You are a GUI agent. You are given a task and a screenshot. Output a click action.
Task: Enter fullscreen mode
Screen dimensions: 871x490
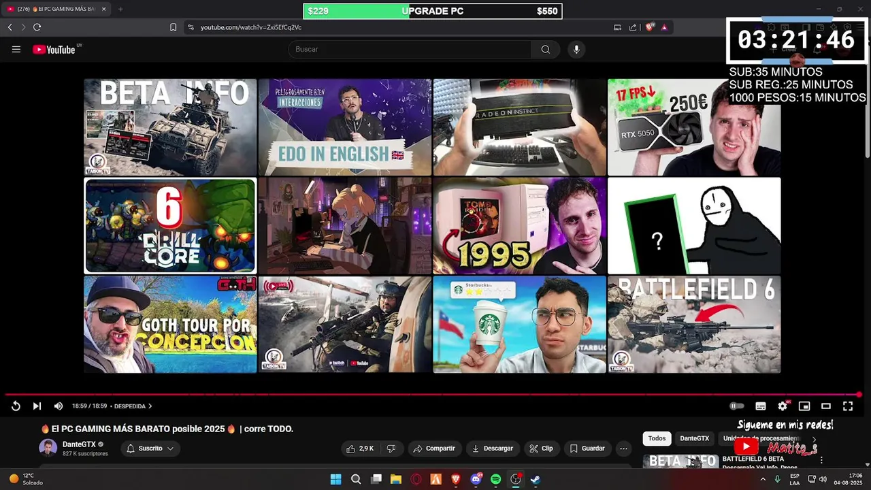848,406
